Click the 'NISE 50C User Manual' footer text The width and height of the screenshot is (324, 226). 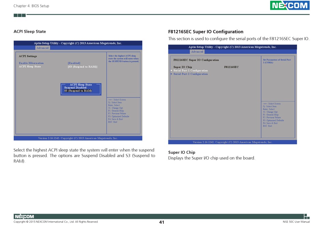tap(296, 222)
